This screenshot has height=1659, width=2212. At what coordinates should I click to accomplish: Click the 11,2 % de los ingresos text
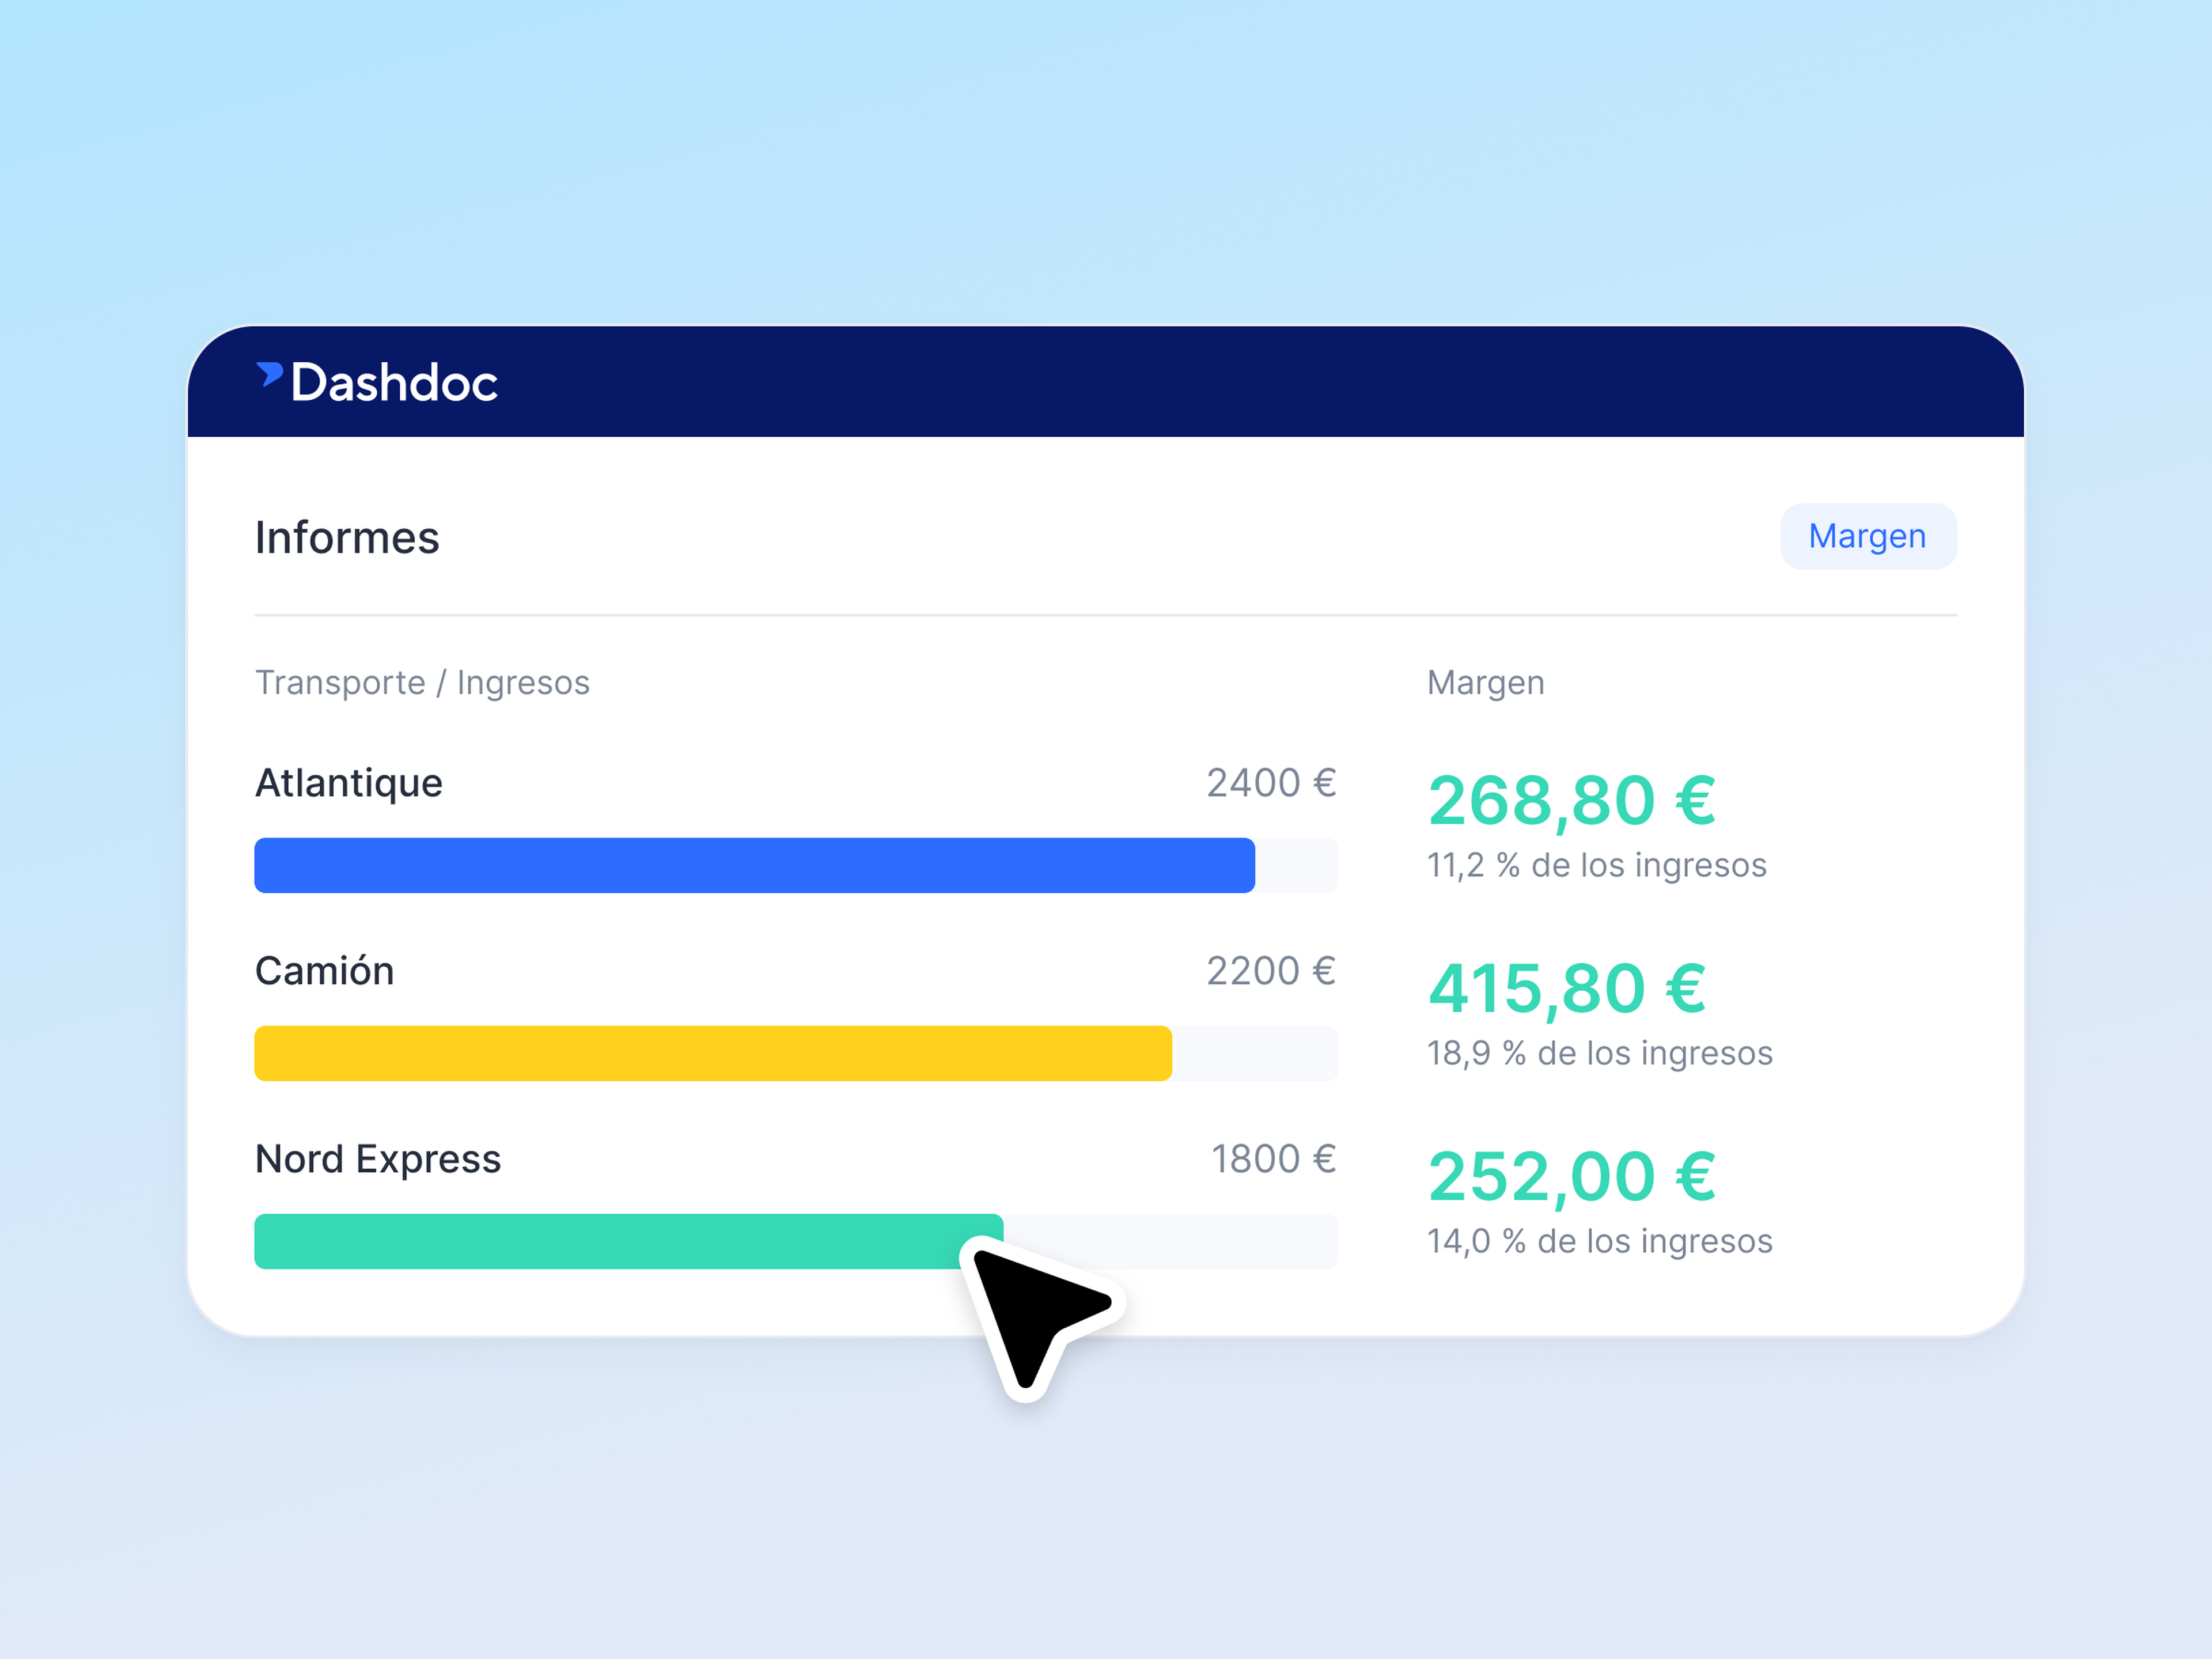1597,865
